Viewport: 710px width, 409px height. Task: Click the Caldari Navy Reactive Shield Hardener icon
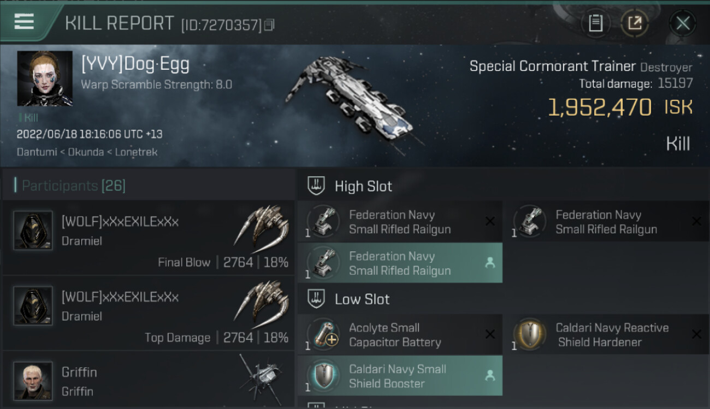pos(530,334)
